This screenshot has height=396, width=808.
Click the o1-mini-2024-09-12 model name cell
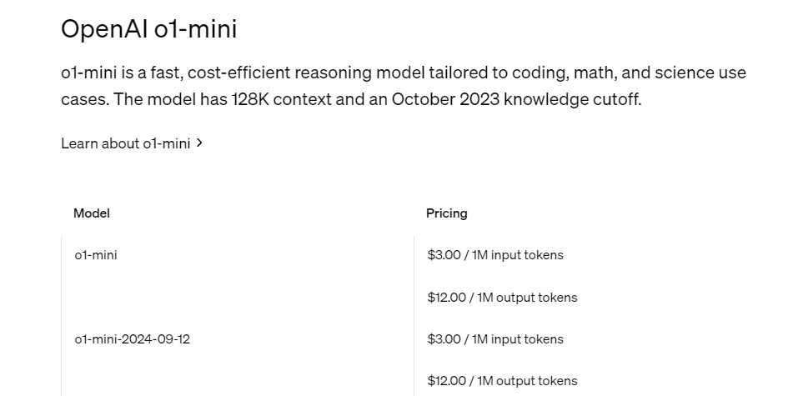coord(133,339)
